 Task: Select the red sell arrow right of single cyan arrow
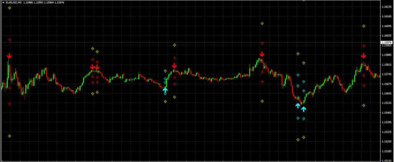click(x=174, y=66)
